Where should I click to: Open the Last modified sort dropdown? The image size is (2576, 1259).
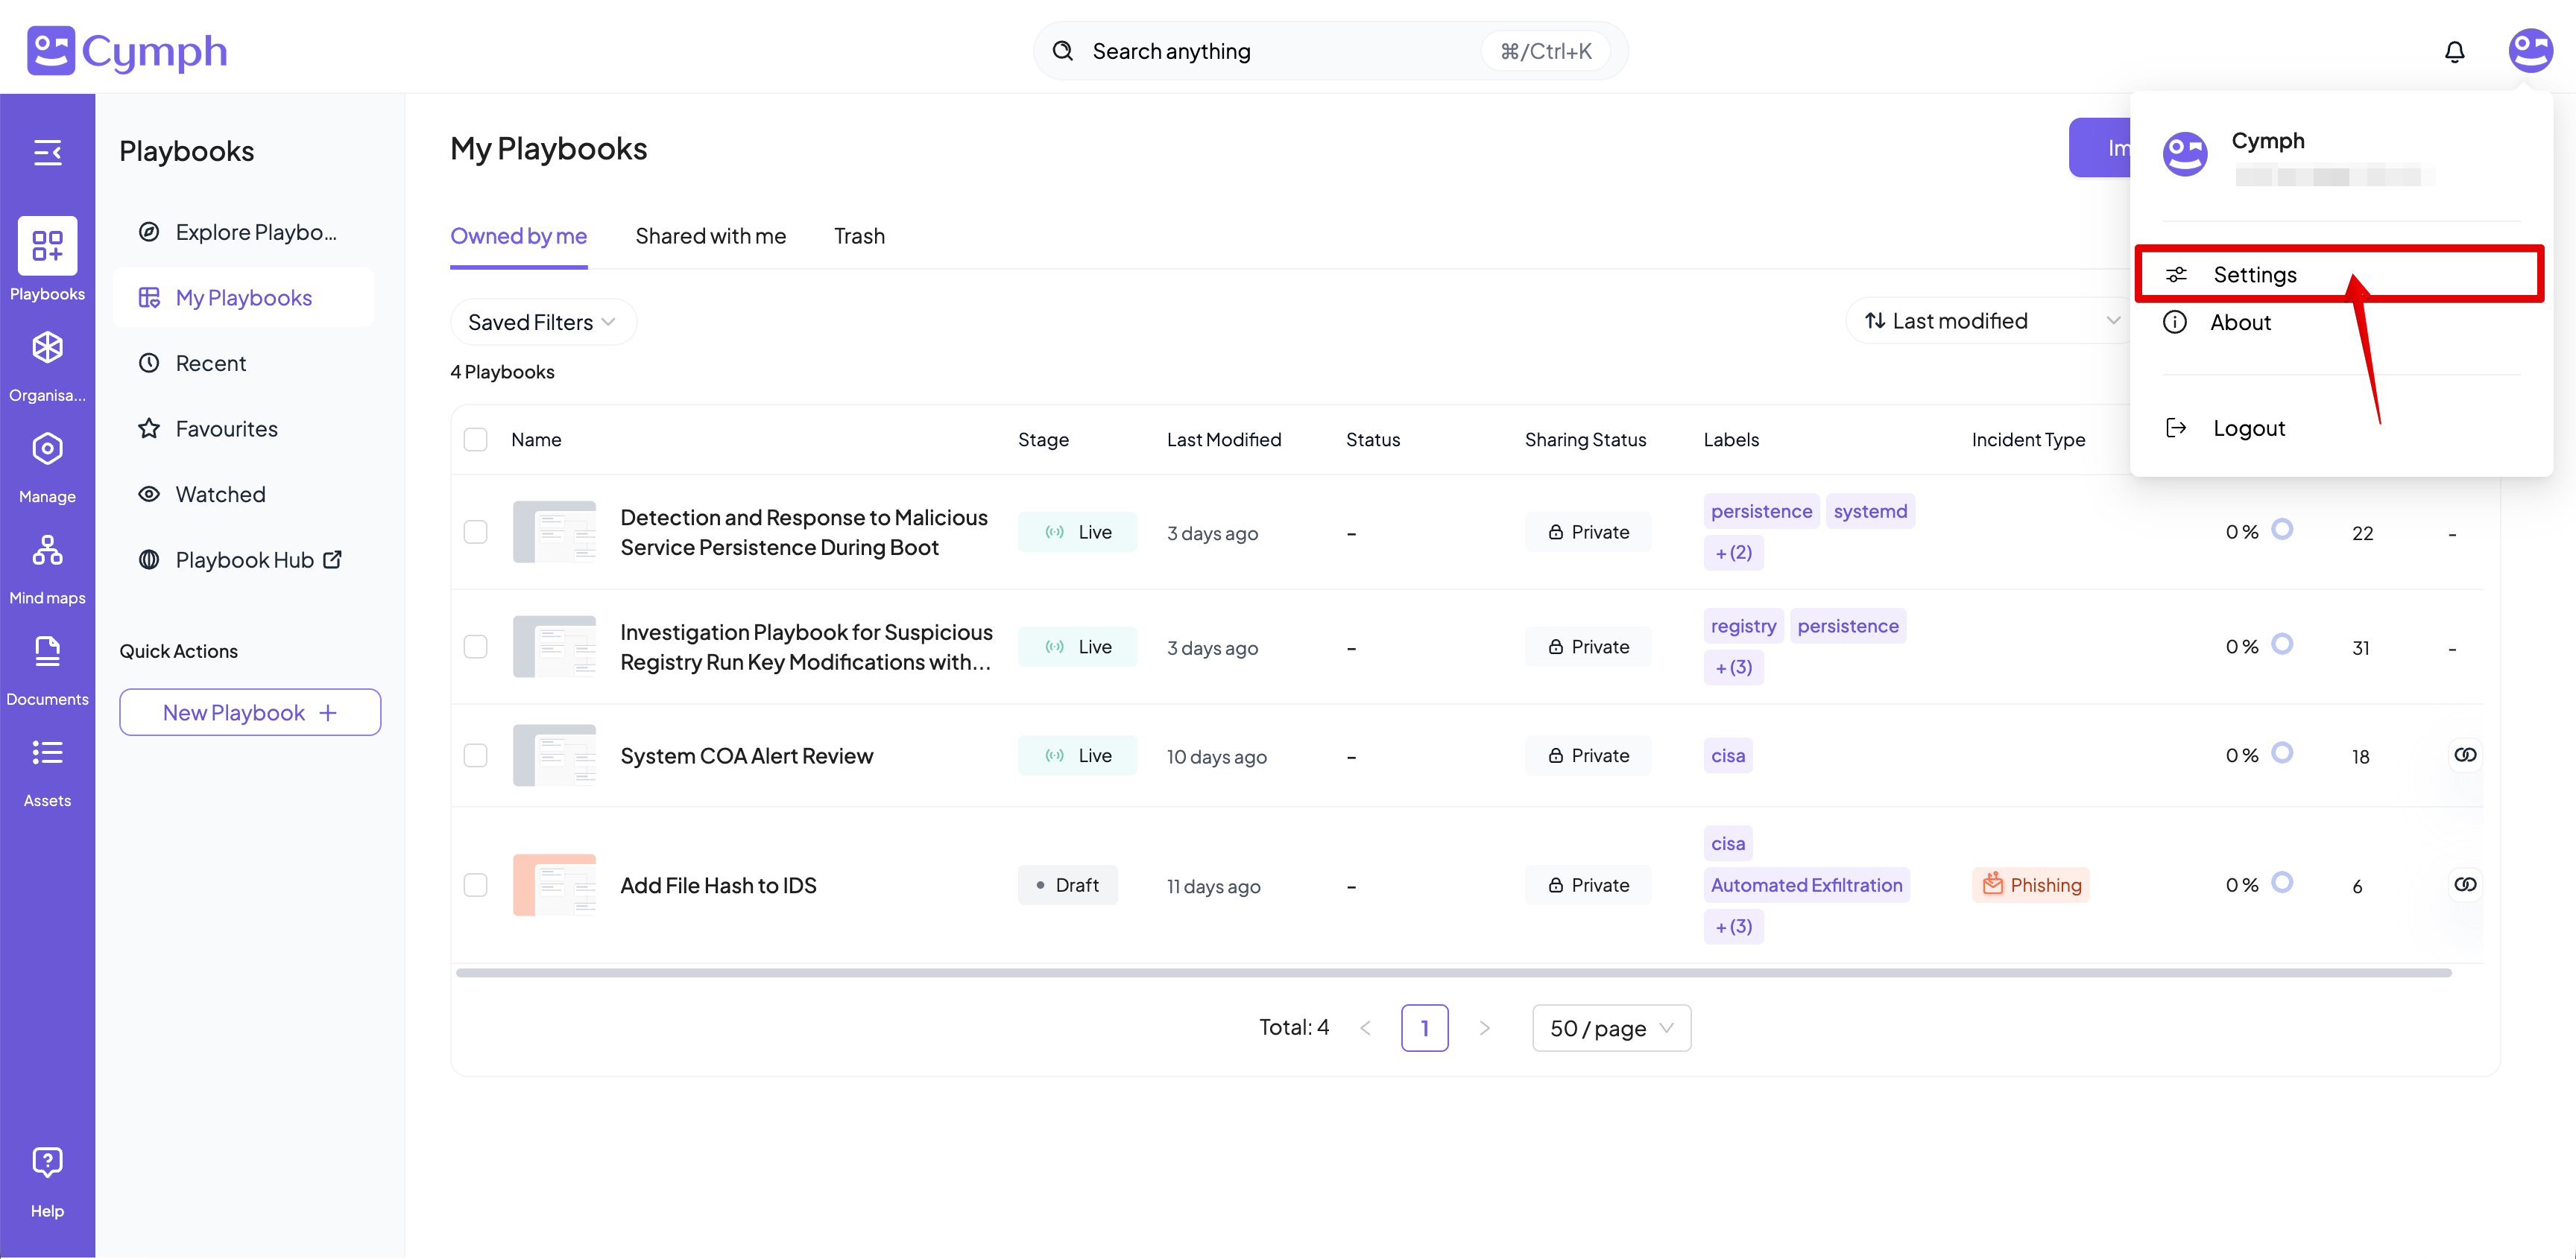1990,321
